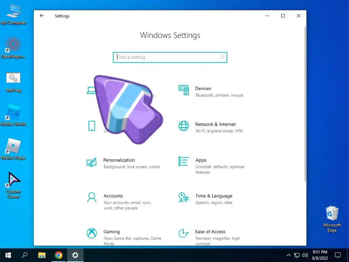Open Network & Internet globe icon
The height and width of the screenshot is (262, 349).
(184, 126)
